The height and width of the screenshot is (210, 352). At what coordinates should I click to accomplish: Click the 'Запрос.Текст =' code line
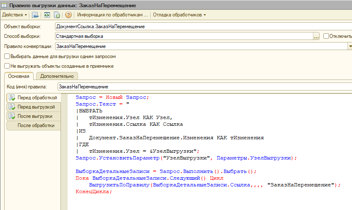click(x=102, y=104)
